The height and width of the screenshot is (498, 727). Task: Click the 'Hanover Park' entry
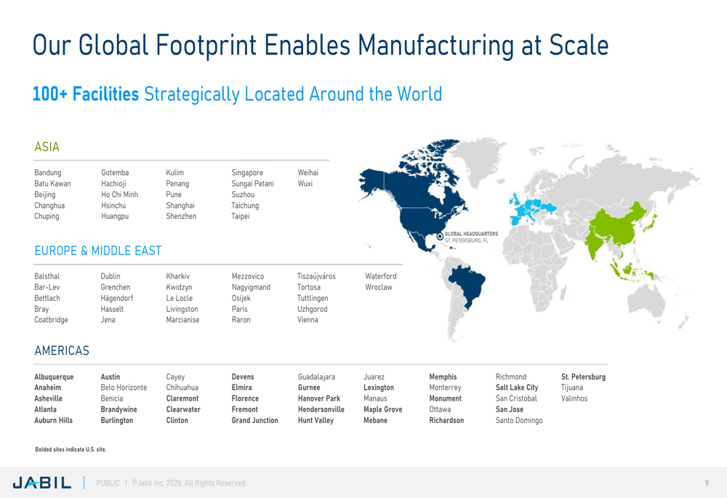click(x=319, y=399)
